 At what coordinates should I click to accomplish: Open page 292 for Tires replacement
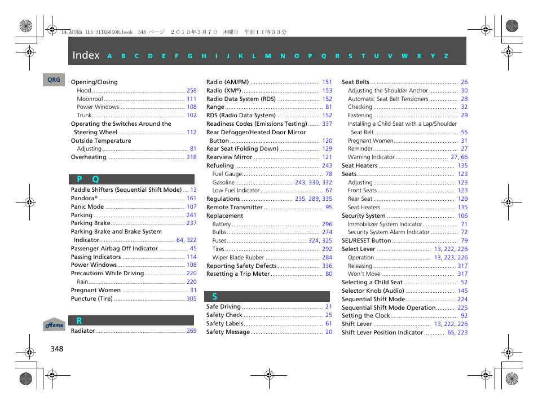(x=327, y=249)
